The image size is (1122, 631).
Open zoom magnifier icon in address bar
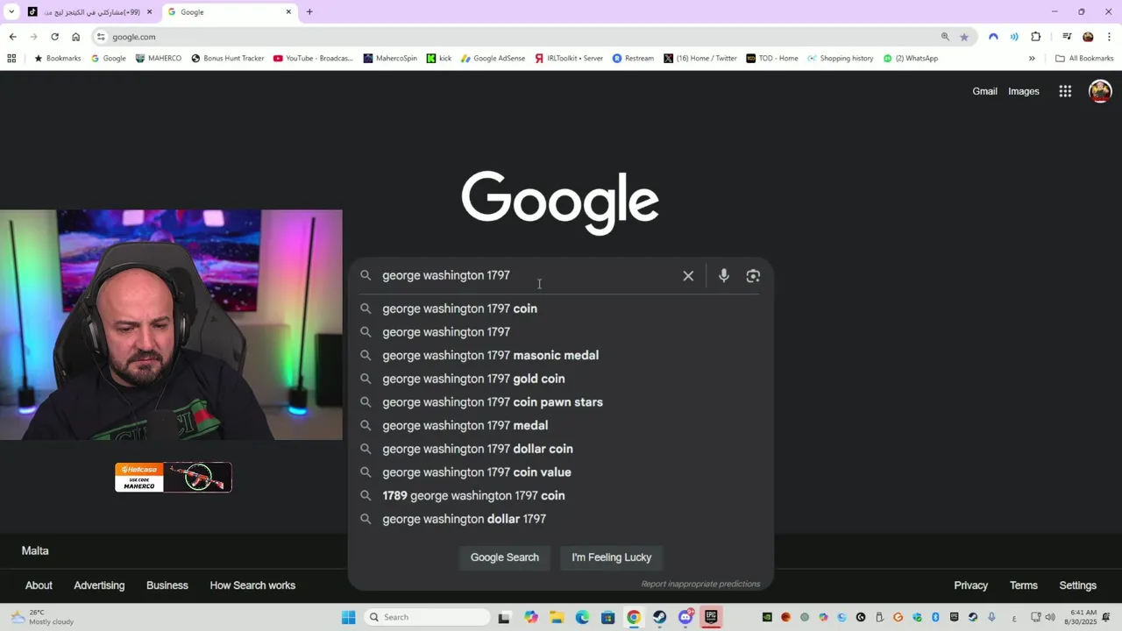pos(945,37)
